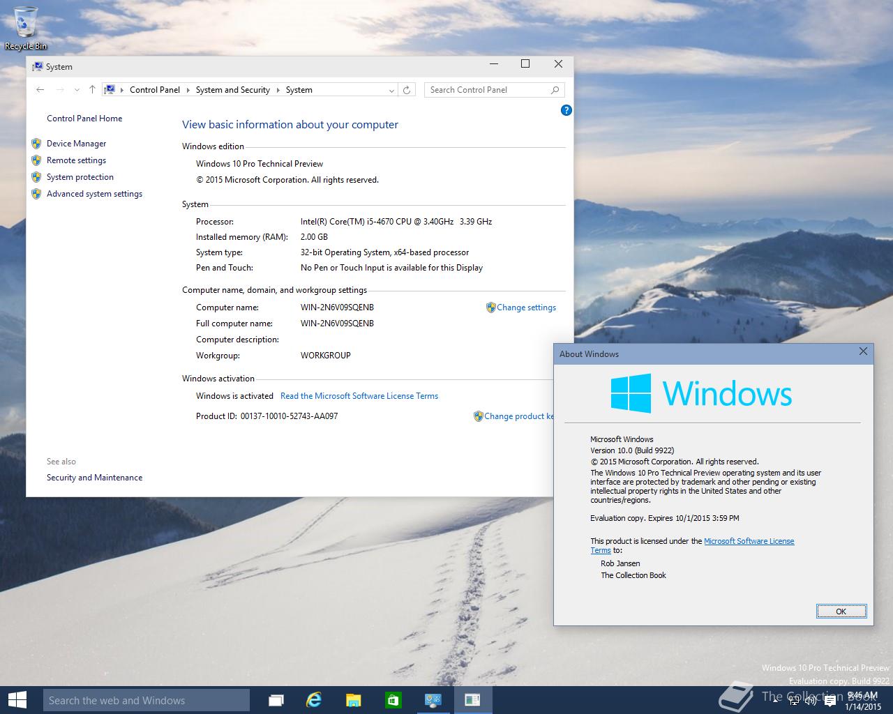Click 'Version 10.0 (Build 9922)' text
The width and height of the screenshot is (893, 714).
(x=632, y=450)
